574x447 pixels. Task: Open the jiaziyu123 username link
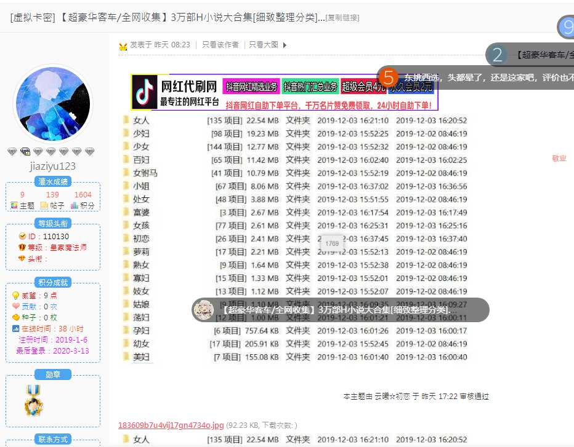[53, 166]
